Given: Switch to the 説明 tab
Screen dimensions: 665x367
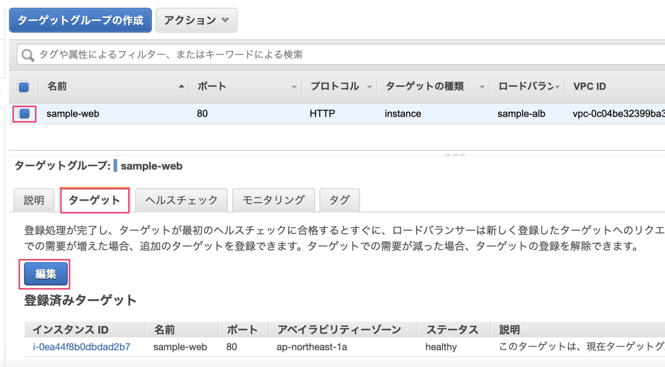Looking at the screenshot, I should click(34, 200).
